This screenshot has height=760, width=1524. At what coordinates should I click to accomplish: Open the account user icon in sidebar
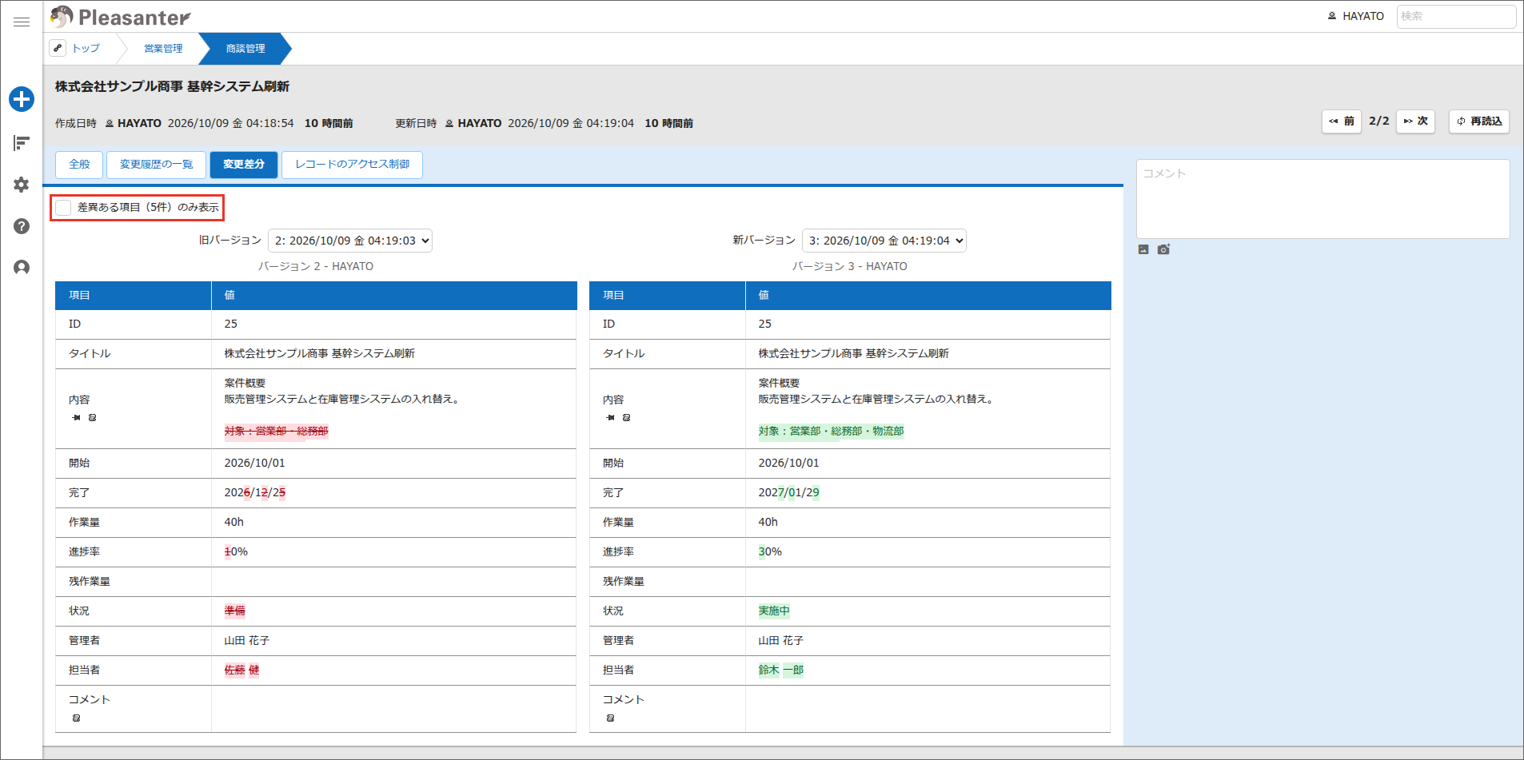pyautogui.click(x=22, y=267)
